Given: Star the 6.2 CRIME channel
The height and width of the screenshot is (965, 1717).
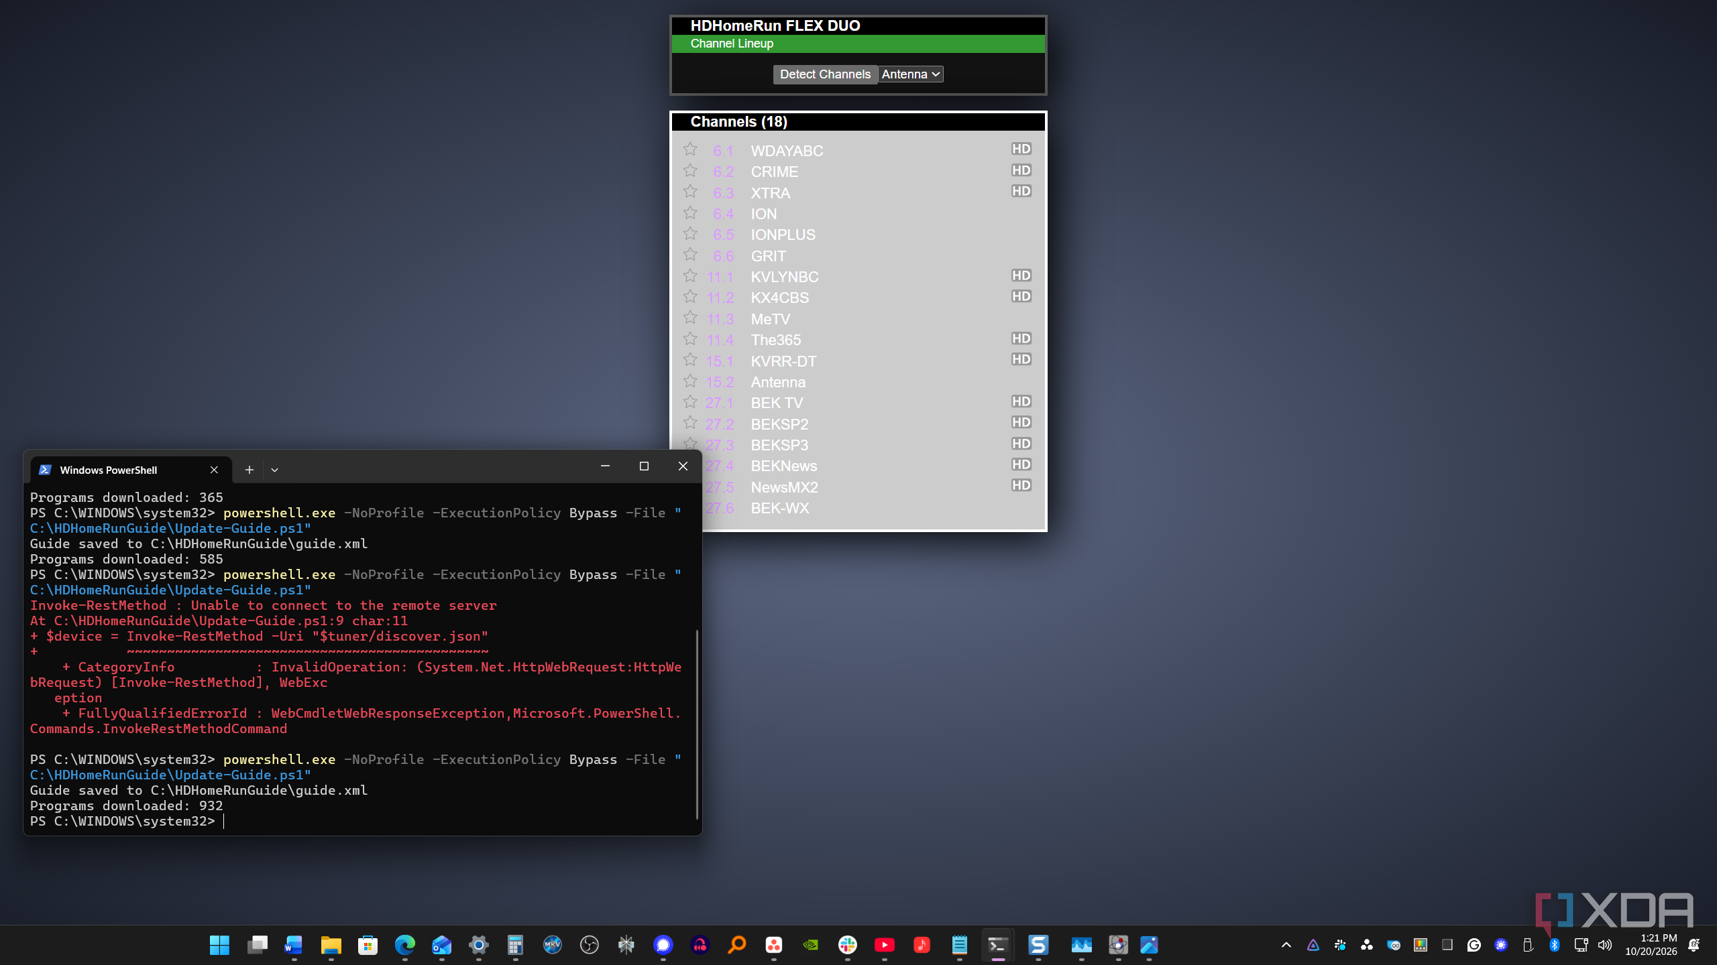Looking at the screenshot, I should pos(690,171).
